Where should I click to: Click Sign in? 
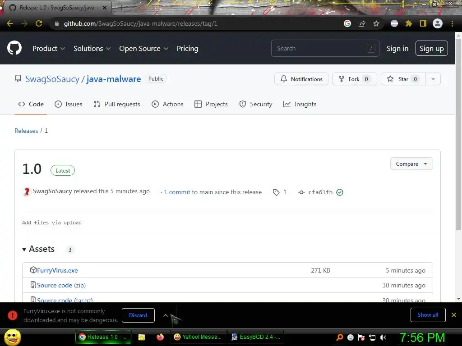pyautogui.click(x=397, y=49)
